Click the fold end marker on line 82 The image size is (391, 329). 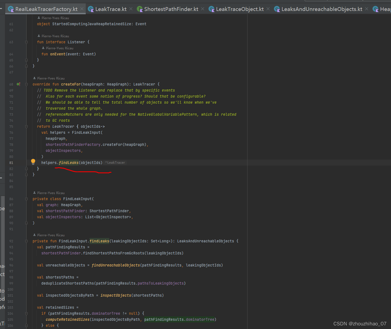[26, 169]
